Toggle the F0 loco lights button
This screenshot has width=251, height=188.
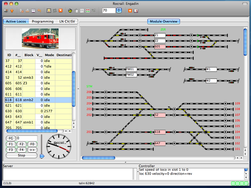coord(32,144)
